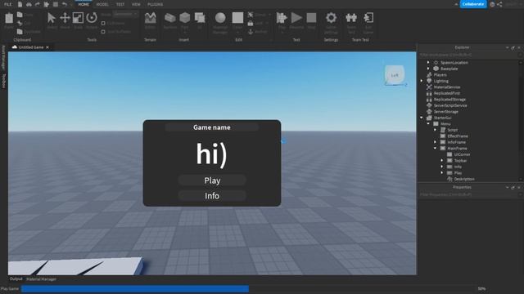Activate the Scale tool
Viewport: 524px width, 294px height.
pos(79,18)
